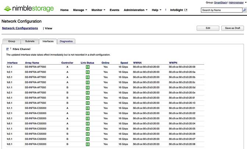Click link status icon for WWPN ending 20:0b
This screenshot has height=149, width=247.
[87, 77]
